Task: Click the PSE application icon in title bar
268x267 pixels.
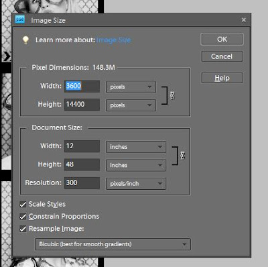Action: click(x=20, y=19)
